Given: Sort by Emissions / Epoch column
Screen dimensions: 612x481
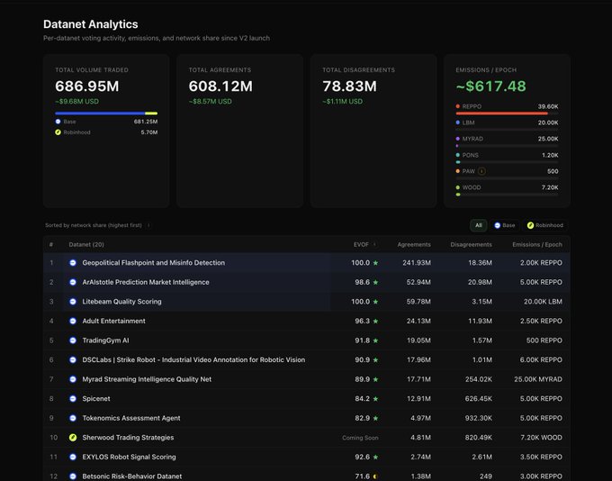Looking at the screenshot, I should click(x=537, y=245).
